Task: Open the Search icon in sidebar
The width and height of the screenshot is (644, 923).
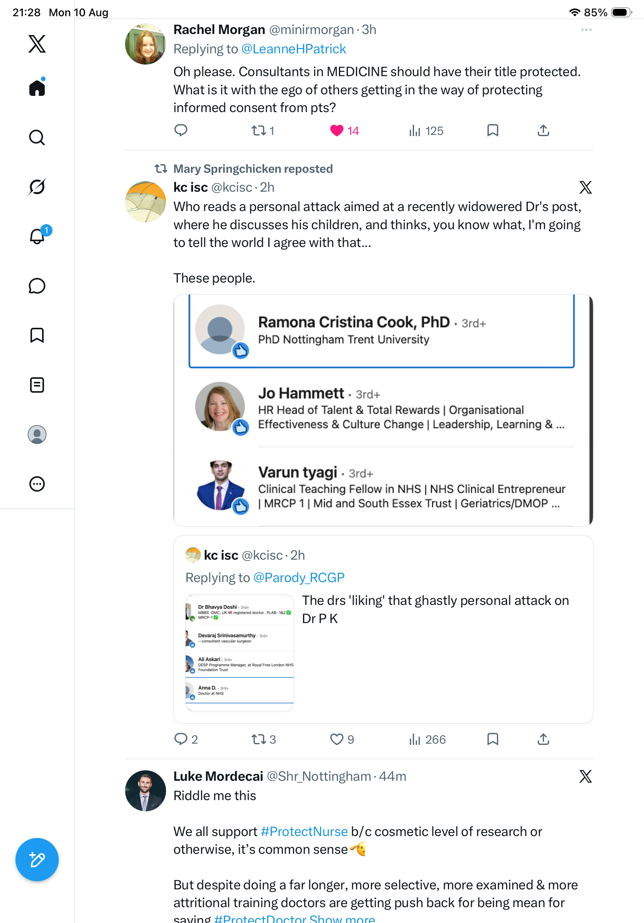Action: 37,138
